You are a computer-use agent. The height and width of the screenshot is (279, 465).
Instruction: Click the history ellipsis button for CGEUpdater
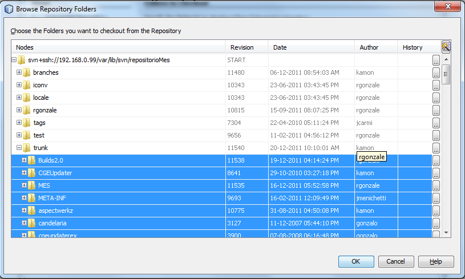click(436, 173)
